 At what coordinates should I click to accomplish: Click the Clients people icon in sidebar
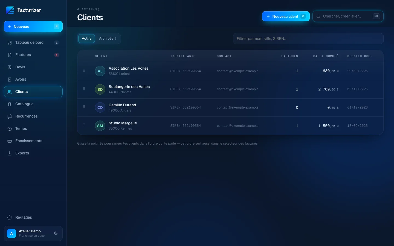10,92
